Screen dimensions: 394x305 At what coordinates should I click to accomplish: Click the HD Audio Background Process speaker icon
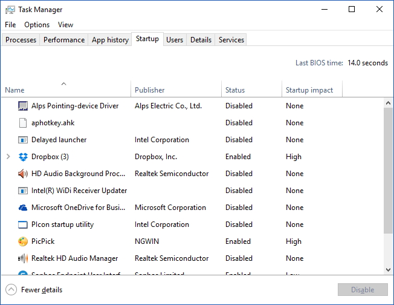23,174
